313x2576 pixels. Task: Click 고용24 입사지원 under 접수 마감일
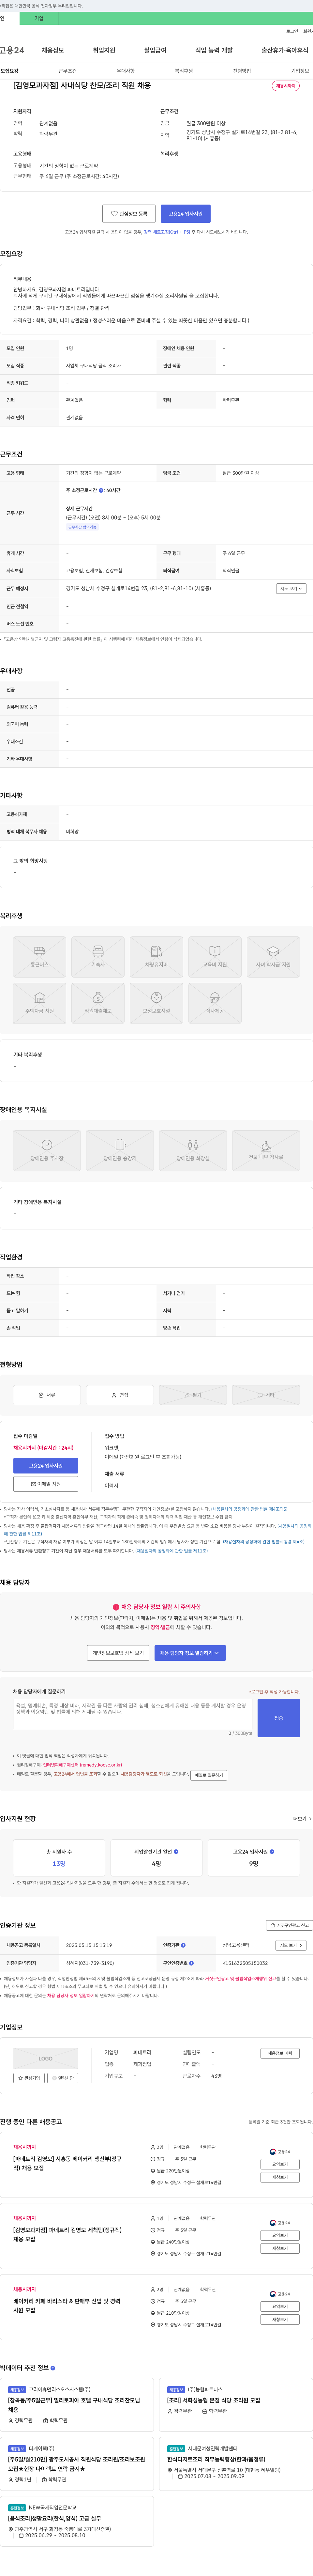tap(46, 1466)
